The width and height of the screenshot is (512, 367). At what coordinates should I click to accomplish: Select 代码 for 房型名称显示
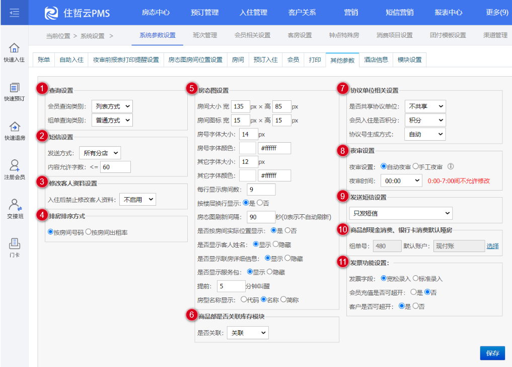point(244,299)
